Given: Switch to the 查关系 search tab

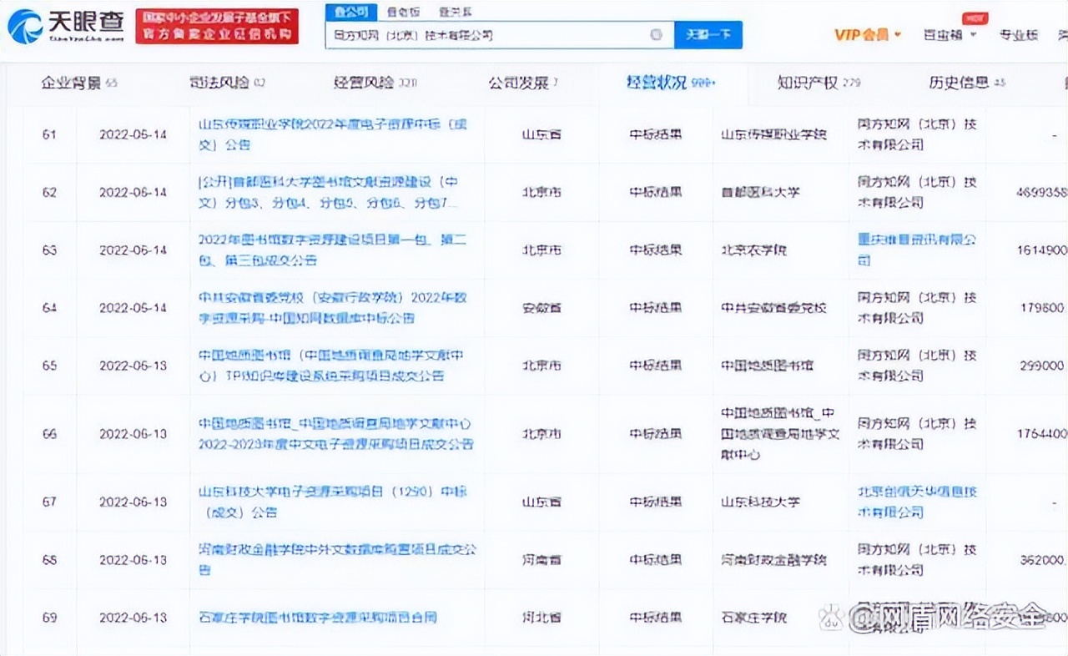Looking at the screenshot, I should click(454, 12).
